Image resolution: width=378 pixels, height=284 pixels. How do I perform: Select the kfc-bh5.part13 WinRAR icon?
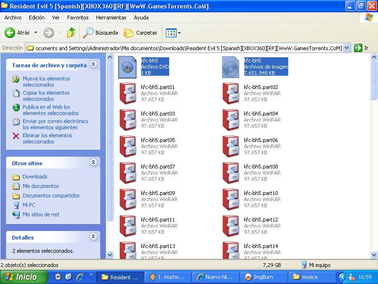pos(128,250)
